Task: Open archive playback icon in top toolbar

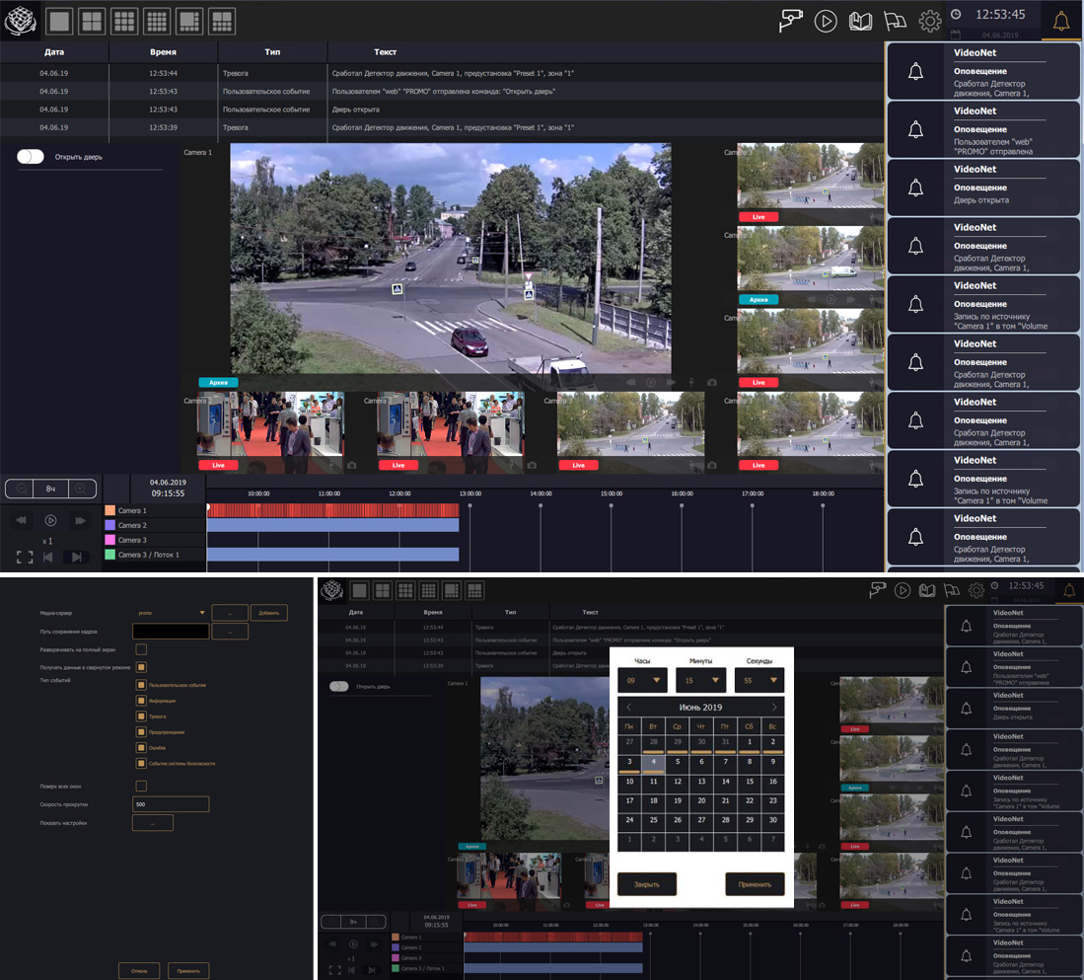Action: tap(826, 21)
